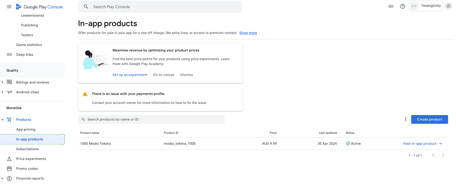456x185 pixels.
Task: Collapse the Products section arrow
Action: point(2,119)
